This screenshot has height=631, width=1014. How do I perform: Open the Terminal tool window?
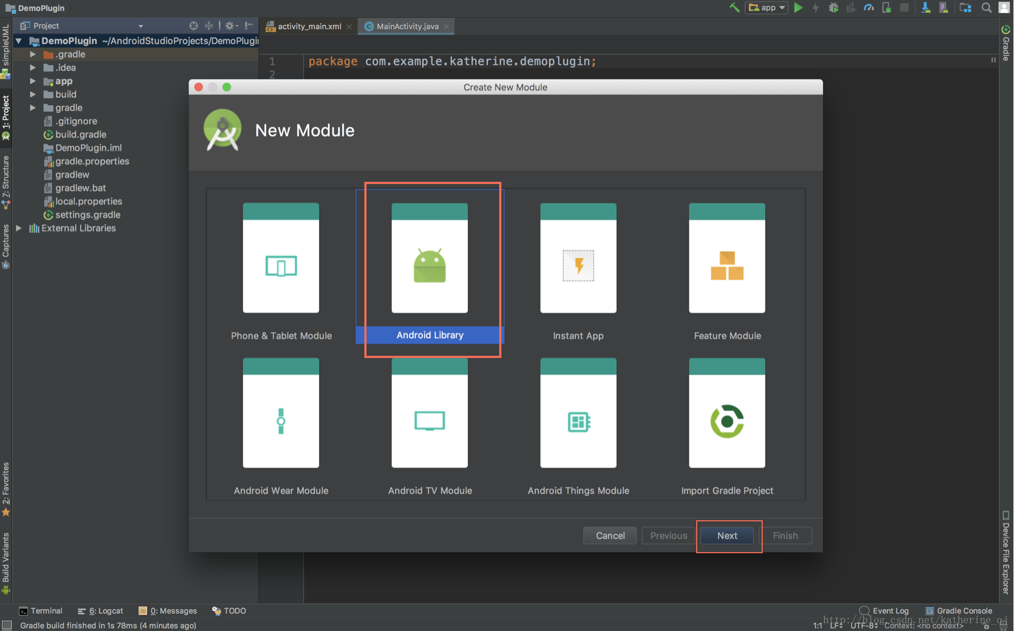41,611
